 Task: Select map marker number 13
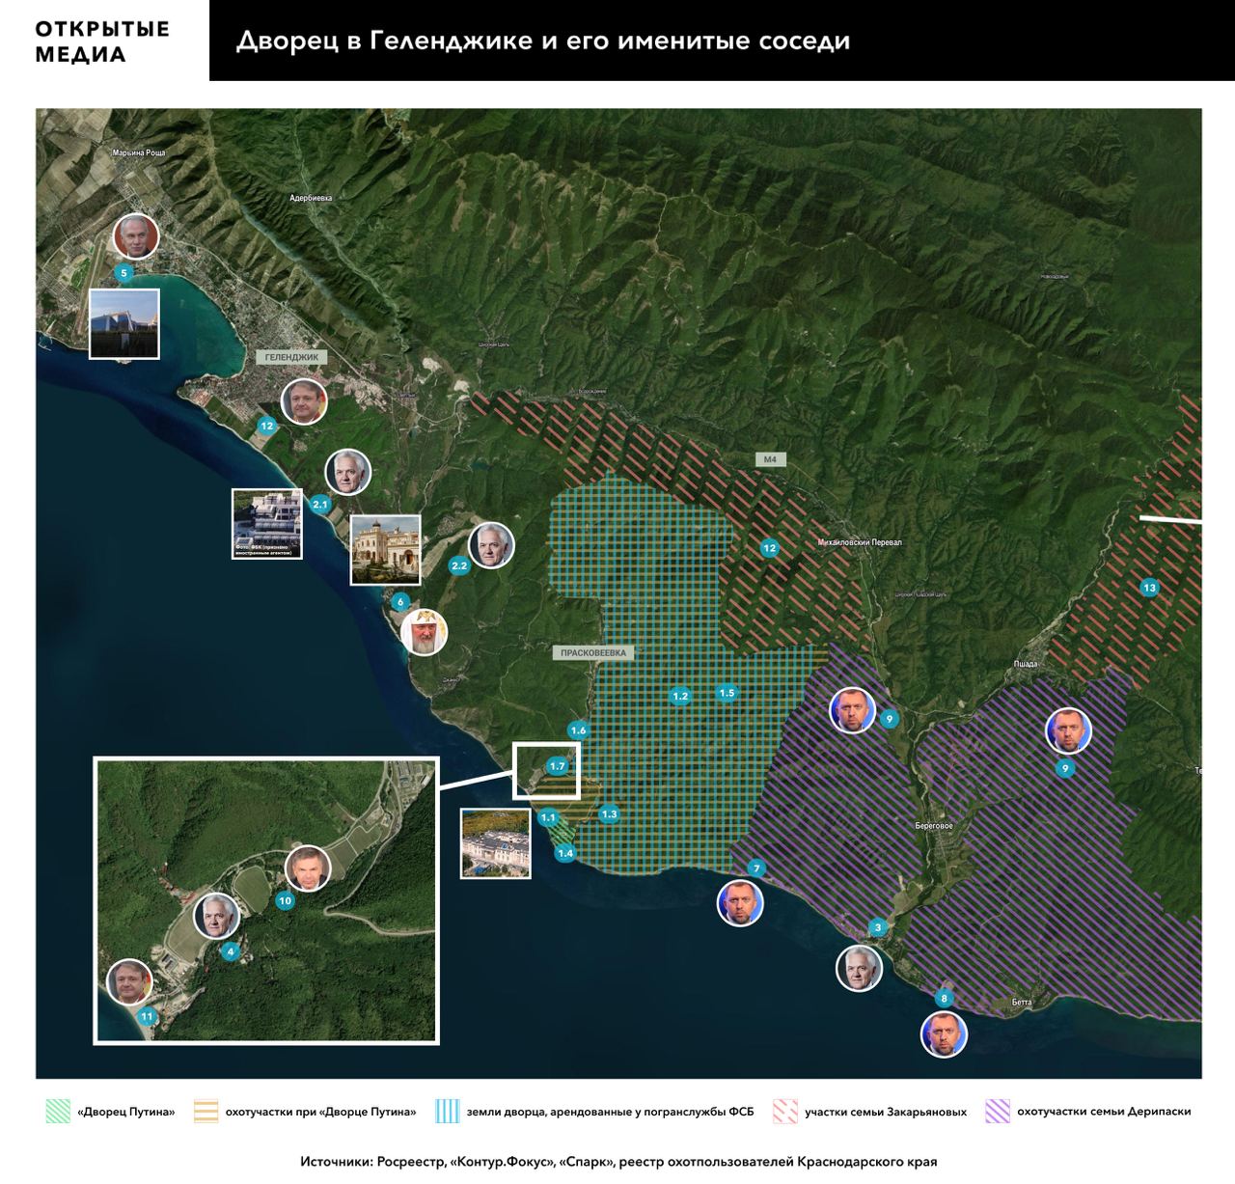[1149, 588]
